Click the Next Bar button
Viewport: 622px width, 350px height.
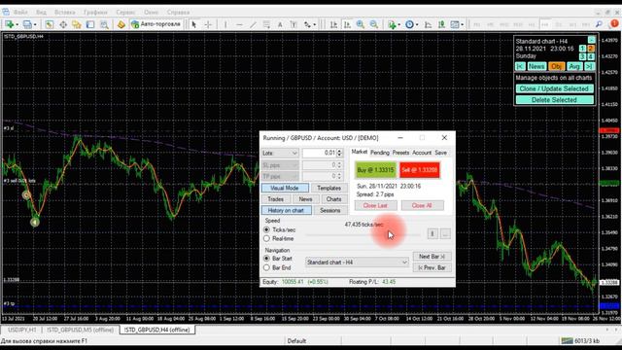point(432,257)
